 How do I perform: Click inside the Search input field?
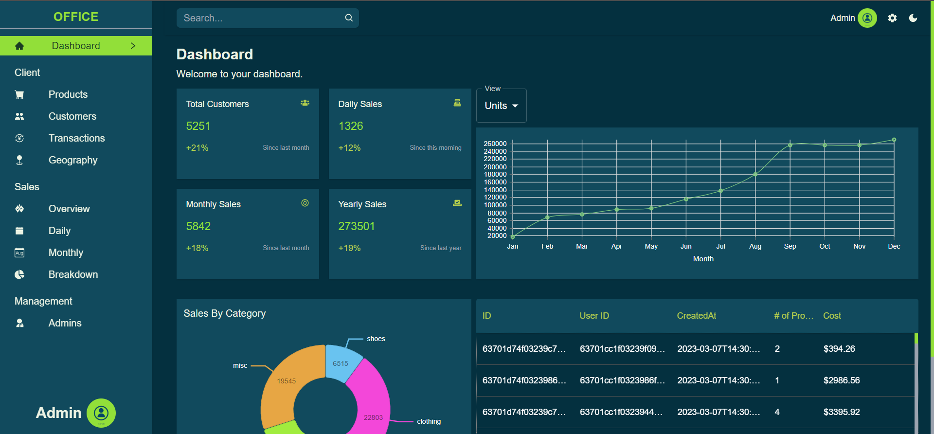tap(260, 18)
